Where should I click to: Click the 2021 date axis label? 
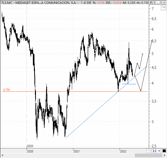[x=76, y=151]
